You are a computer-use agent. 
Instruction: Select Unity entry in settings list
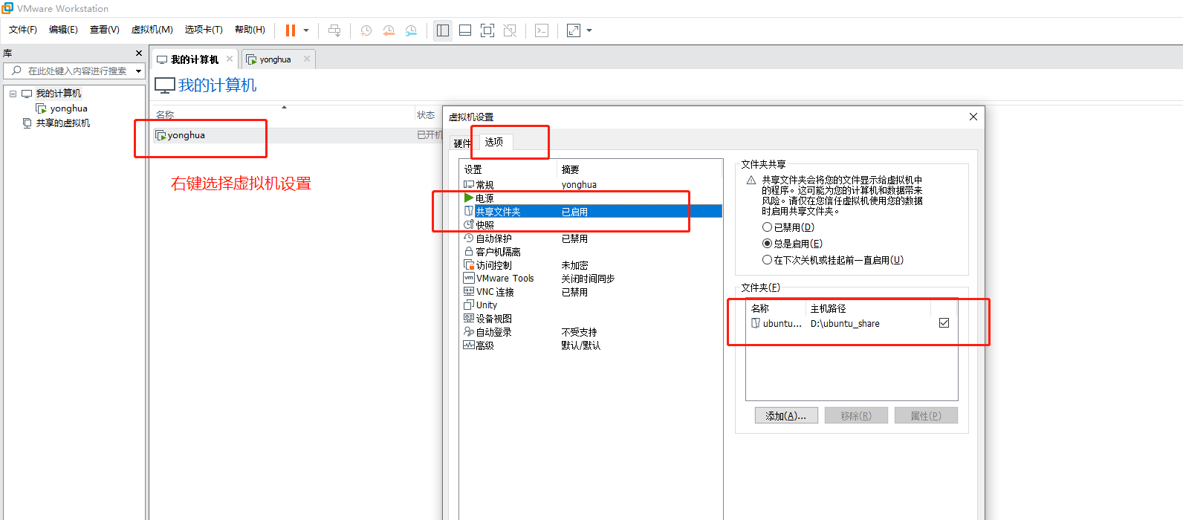(x=480, y=305)
